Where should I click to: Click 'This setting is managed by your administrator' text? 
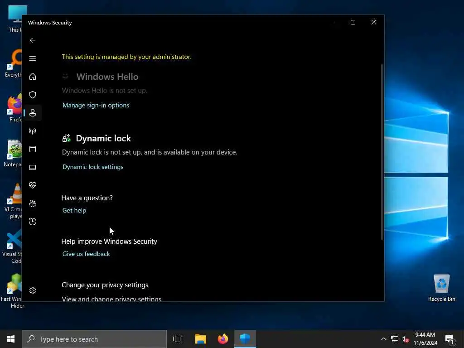[x=127, y=57]
